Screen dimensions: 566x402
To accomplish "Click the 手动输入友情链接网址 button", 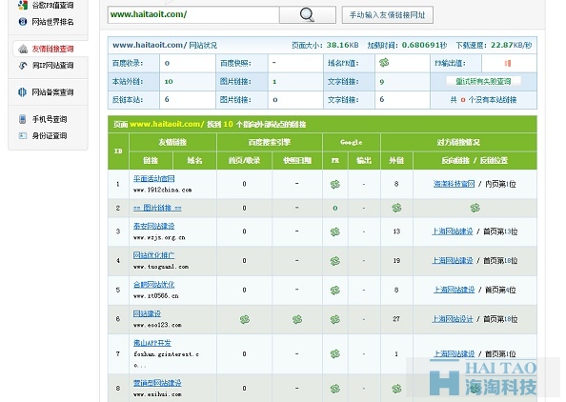I will point(387,15).
